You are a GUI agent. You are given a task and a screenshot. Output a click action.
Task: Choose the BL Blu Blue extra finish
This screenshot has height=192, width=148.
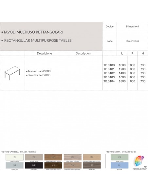pyautogui.click(x=120, y=165)
